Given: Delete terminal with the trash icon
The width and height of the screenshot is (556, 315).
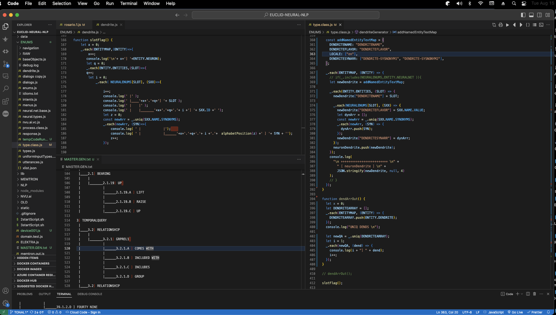Looking at the screenshot, I should pos(535,294).
